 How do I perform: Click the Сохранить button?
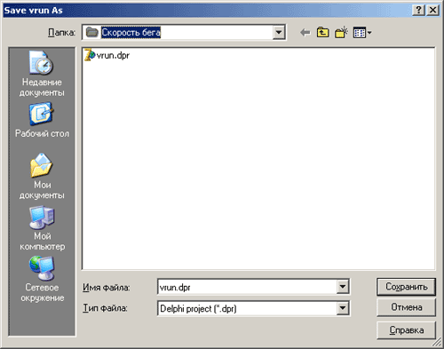pos(406,287)
